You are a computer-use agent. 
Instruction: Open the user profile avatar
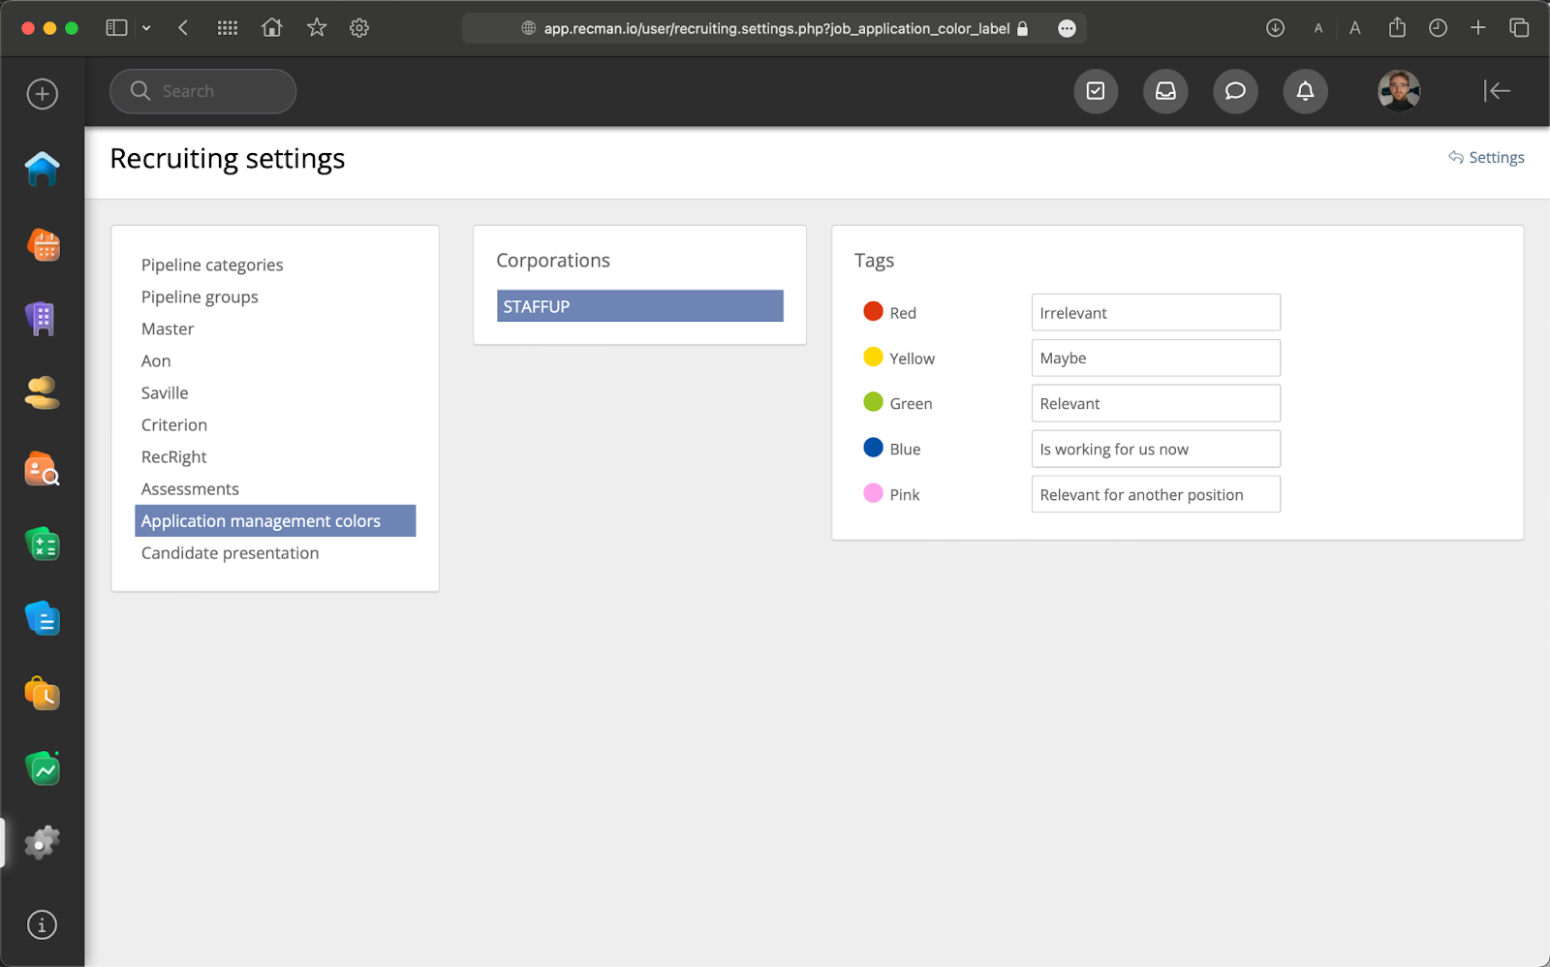pos(1398,91)
